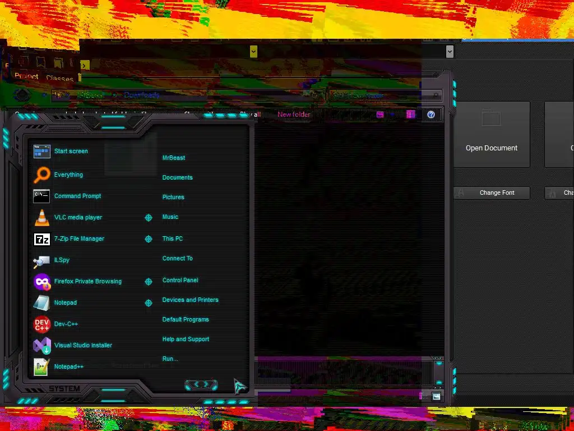574x431 pixels.
Task: Open the MrBeast user folder
Action: (x=174, y=158)
